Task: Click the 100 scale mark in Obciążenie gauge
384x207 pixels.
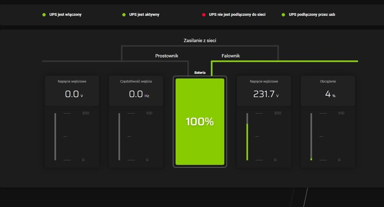Action: coord(341,113)
